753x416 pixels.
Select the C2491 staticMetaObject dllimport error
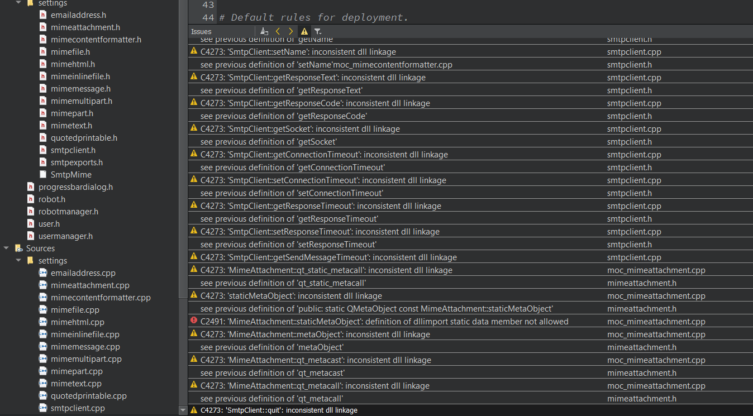(x=470, y=322)
